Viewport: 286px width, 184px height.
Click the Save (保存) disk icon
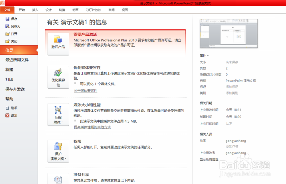[x=7, y=19]
